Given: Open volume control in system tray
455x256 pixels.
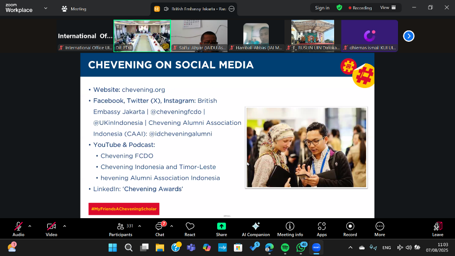Looking at the screenshot, I should point(409,248).
